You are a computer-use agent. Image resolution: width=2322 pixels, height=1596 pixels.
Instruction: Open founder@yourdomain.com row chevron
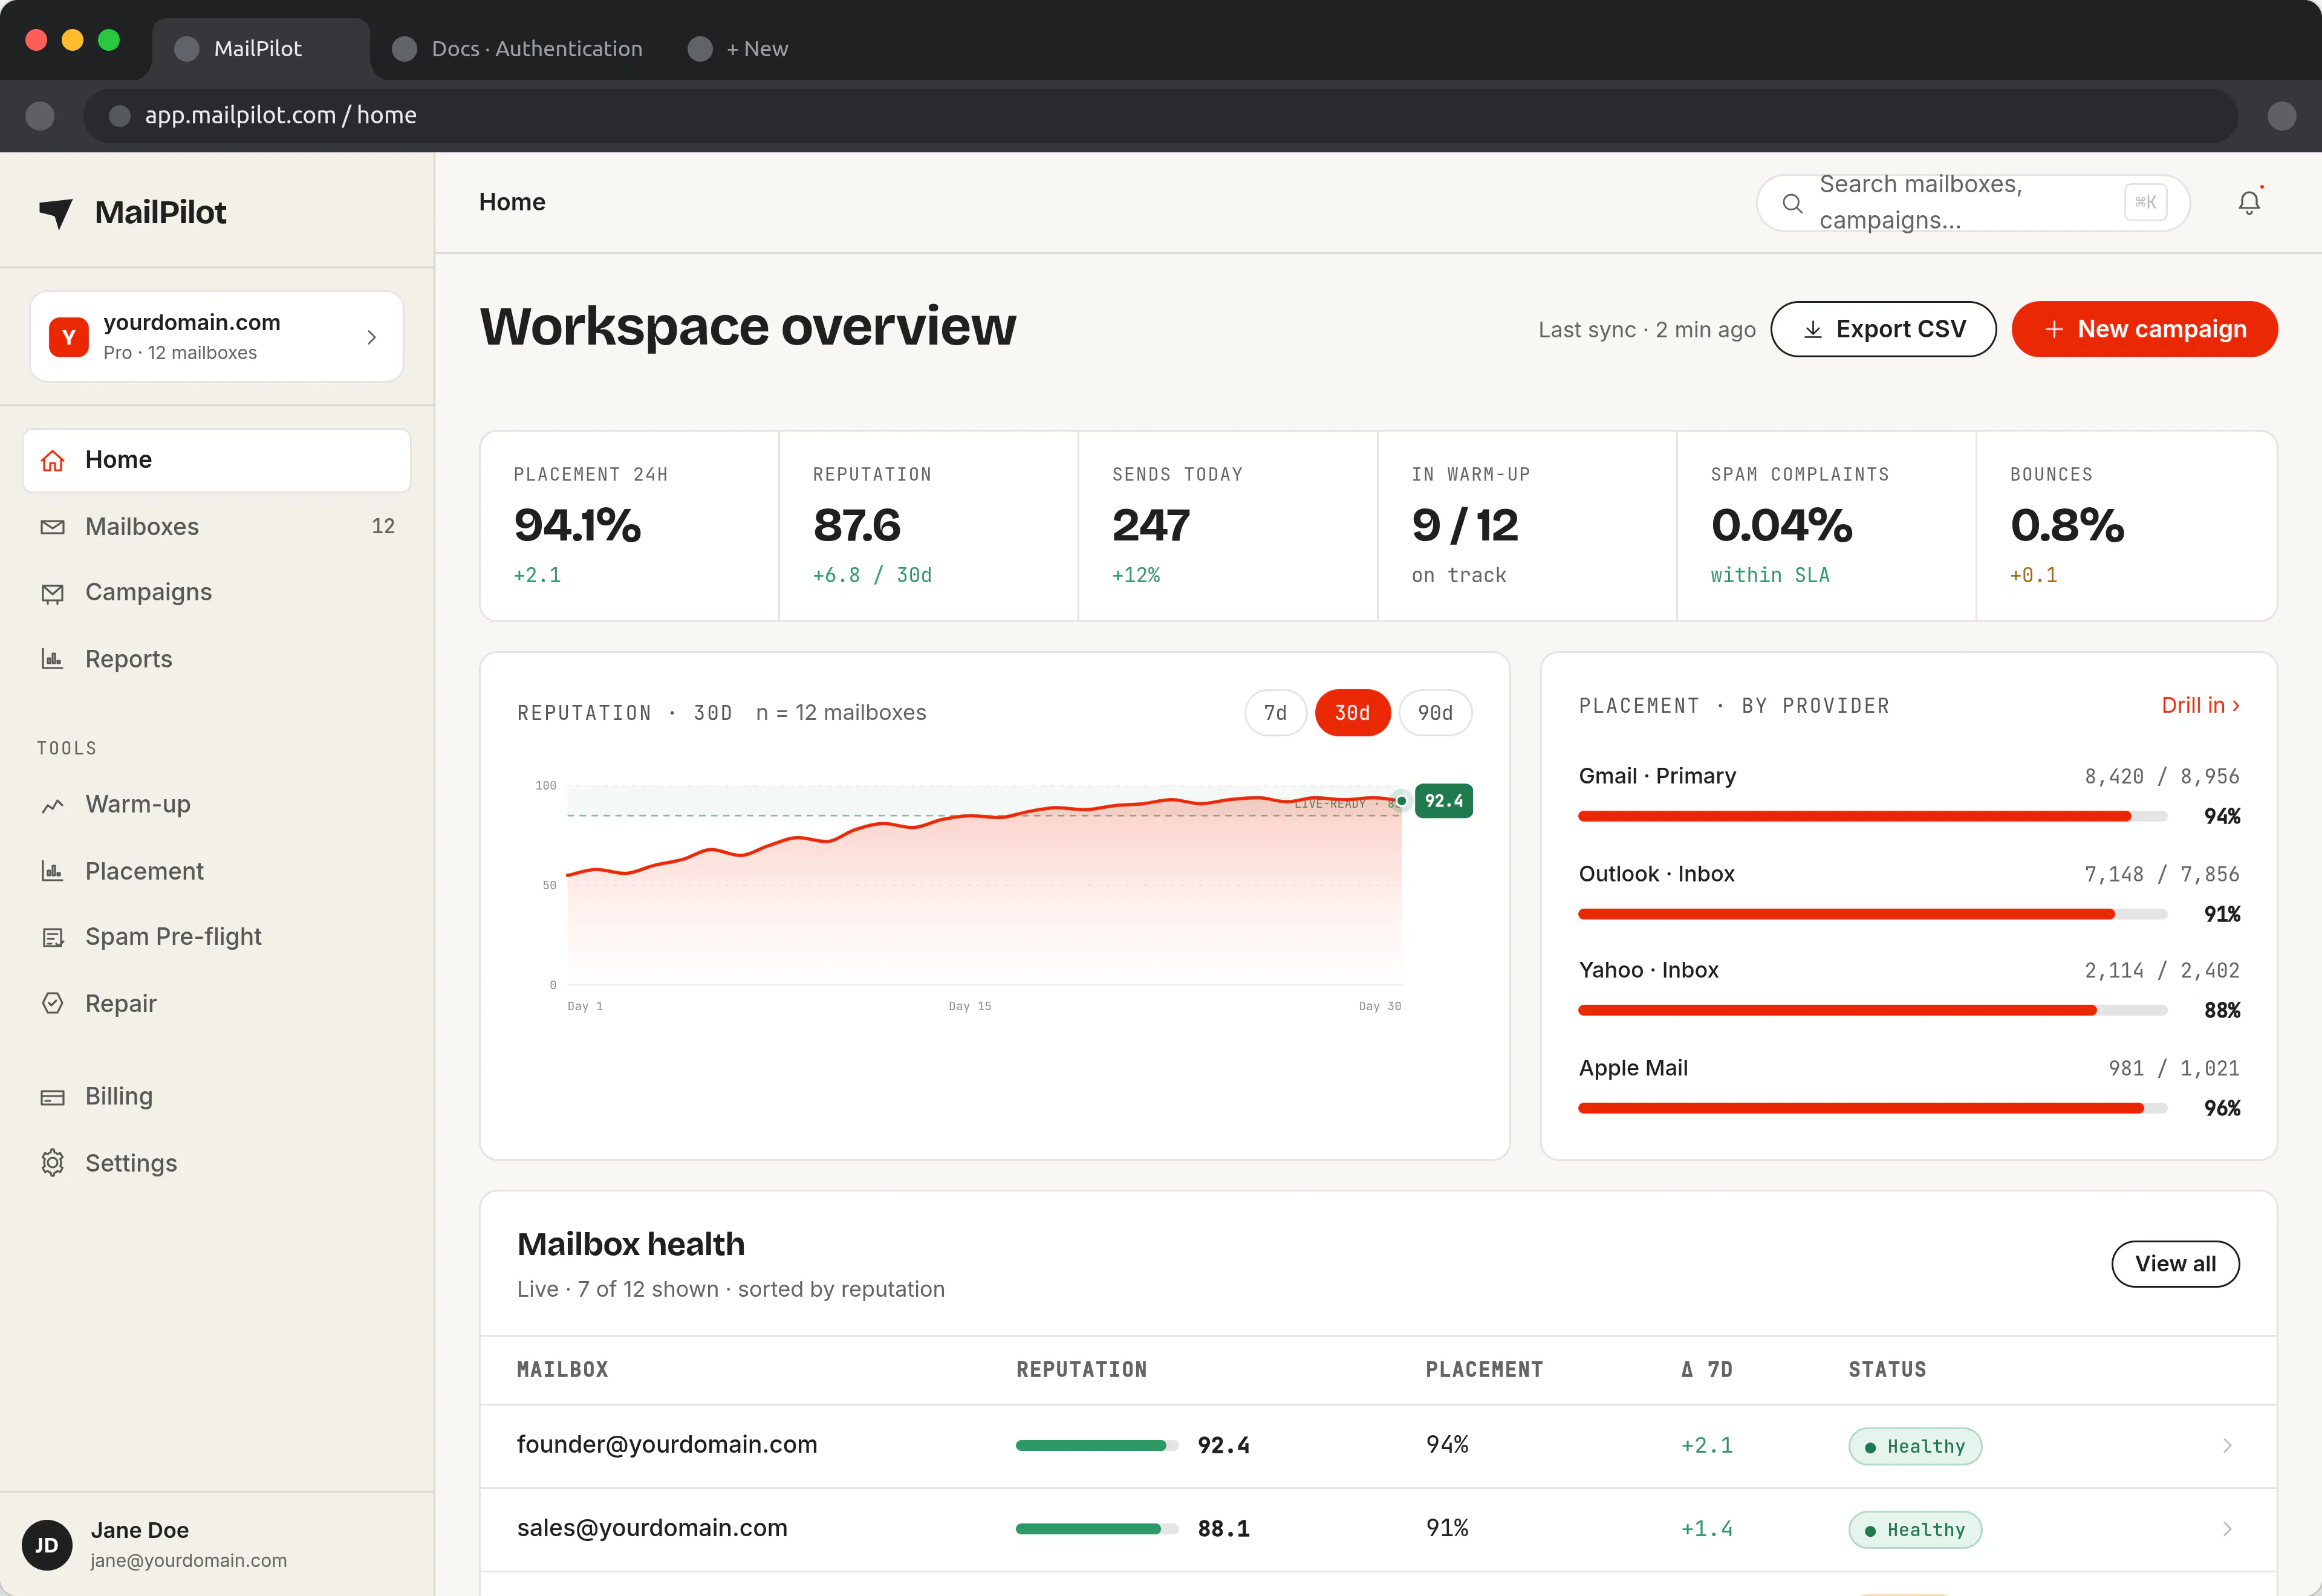2227,1445
